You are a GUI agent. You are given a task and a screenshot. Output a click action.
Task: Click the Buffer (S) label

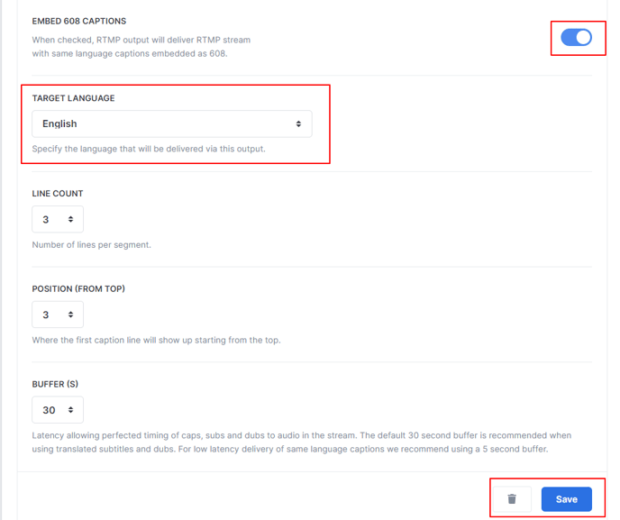coord(55,384)
